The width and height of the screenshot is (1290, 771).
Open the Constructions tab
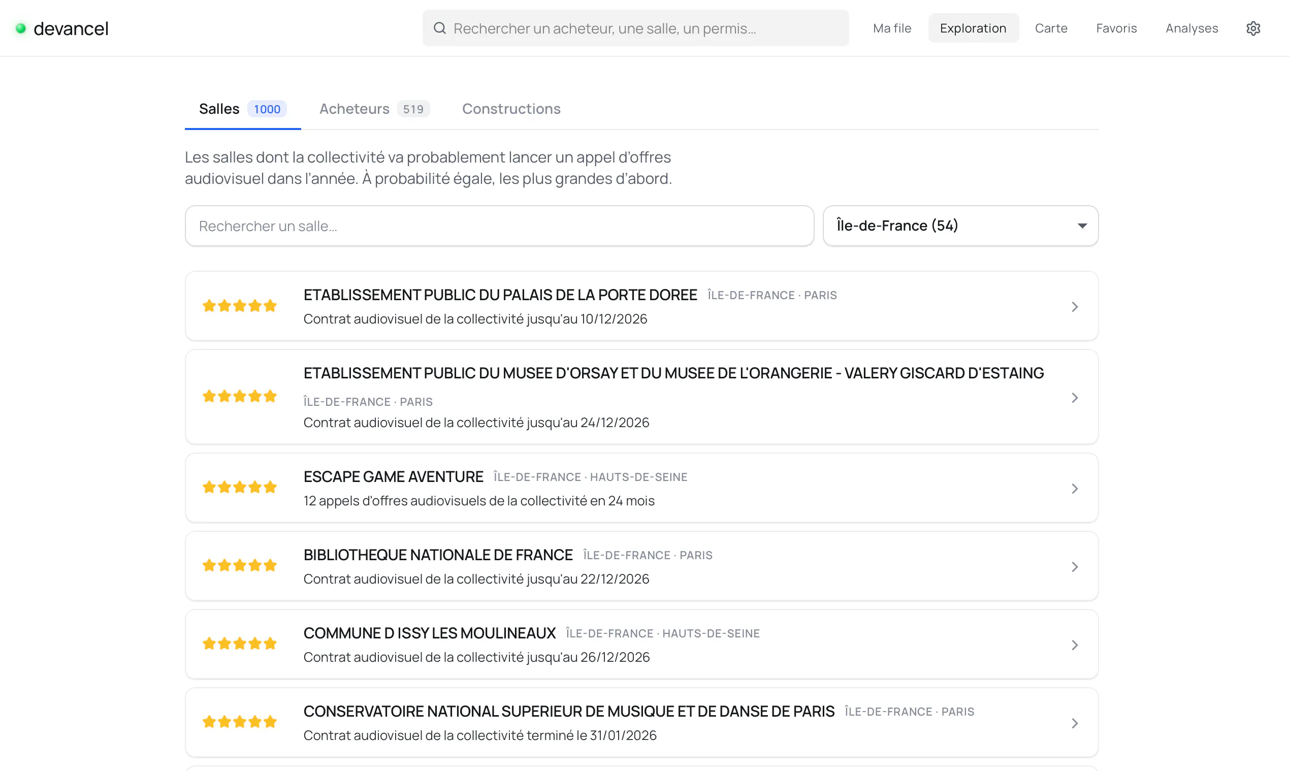pos(511,109)
